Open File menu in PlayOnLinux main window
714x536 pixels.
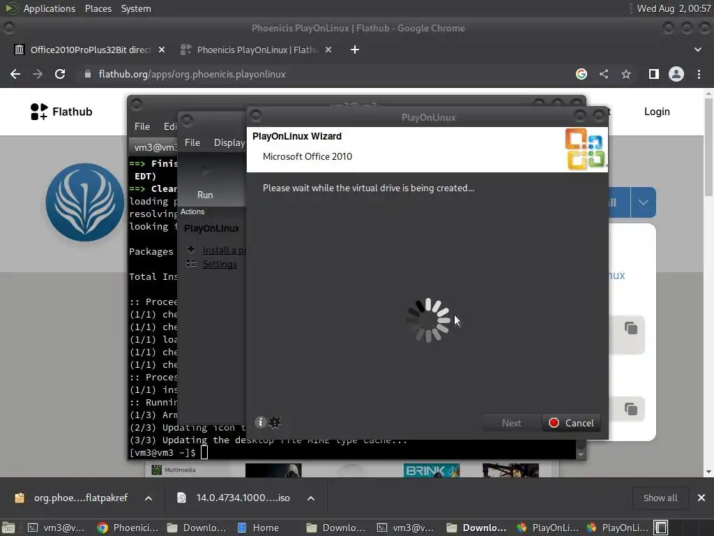pos(192,142)
